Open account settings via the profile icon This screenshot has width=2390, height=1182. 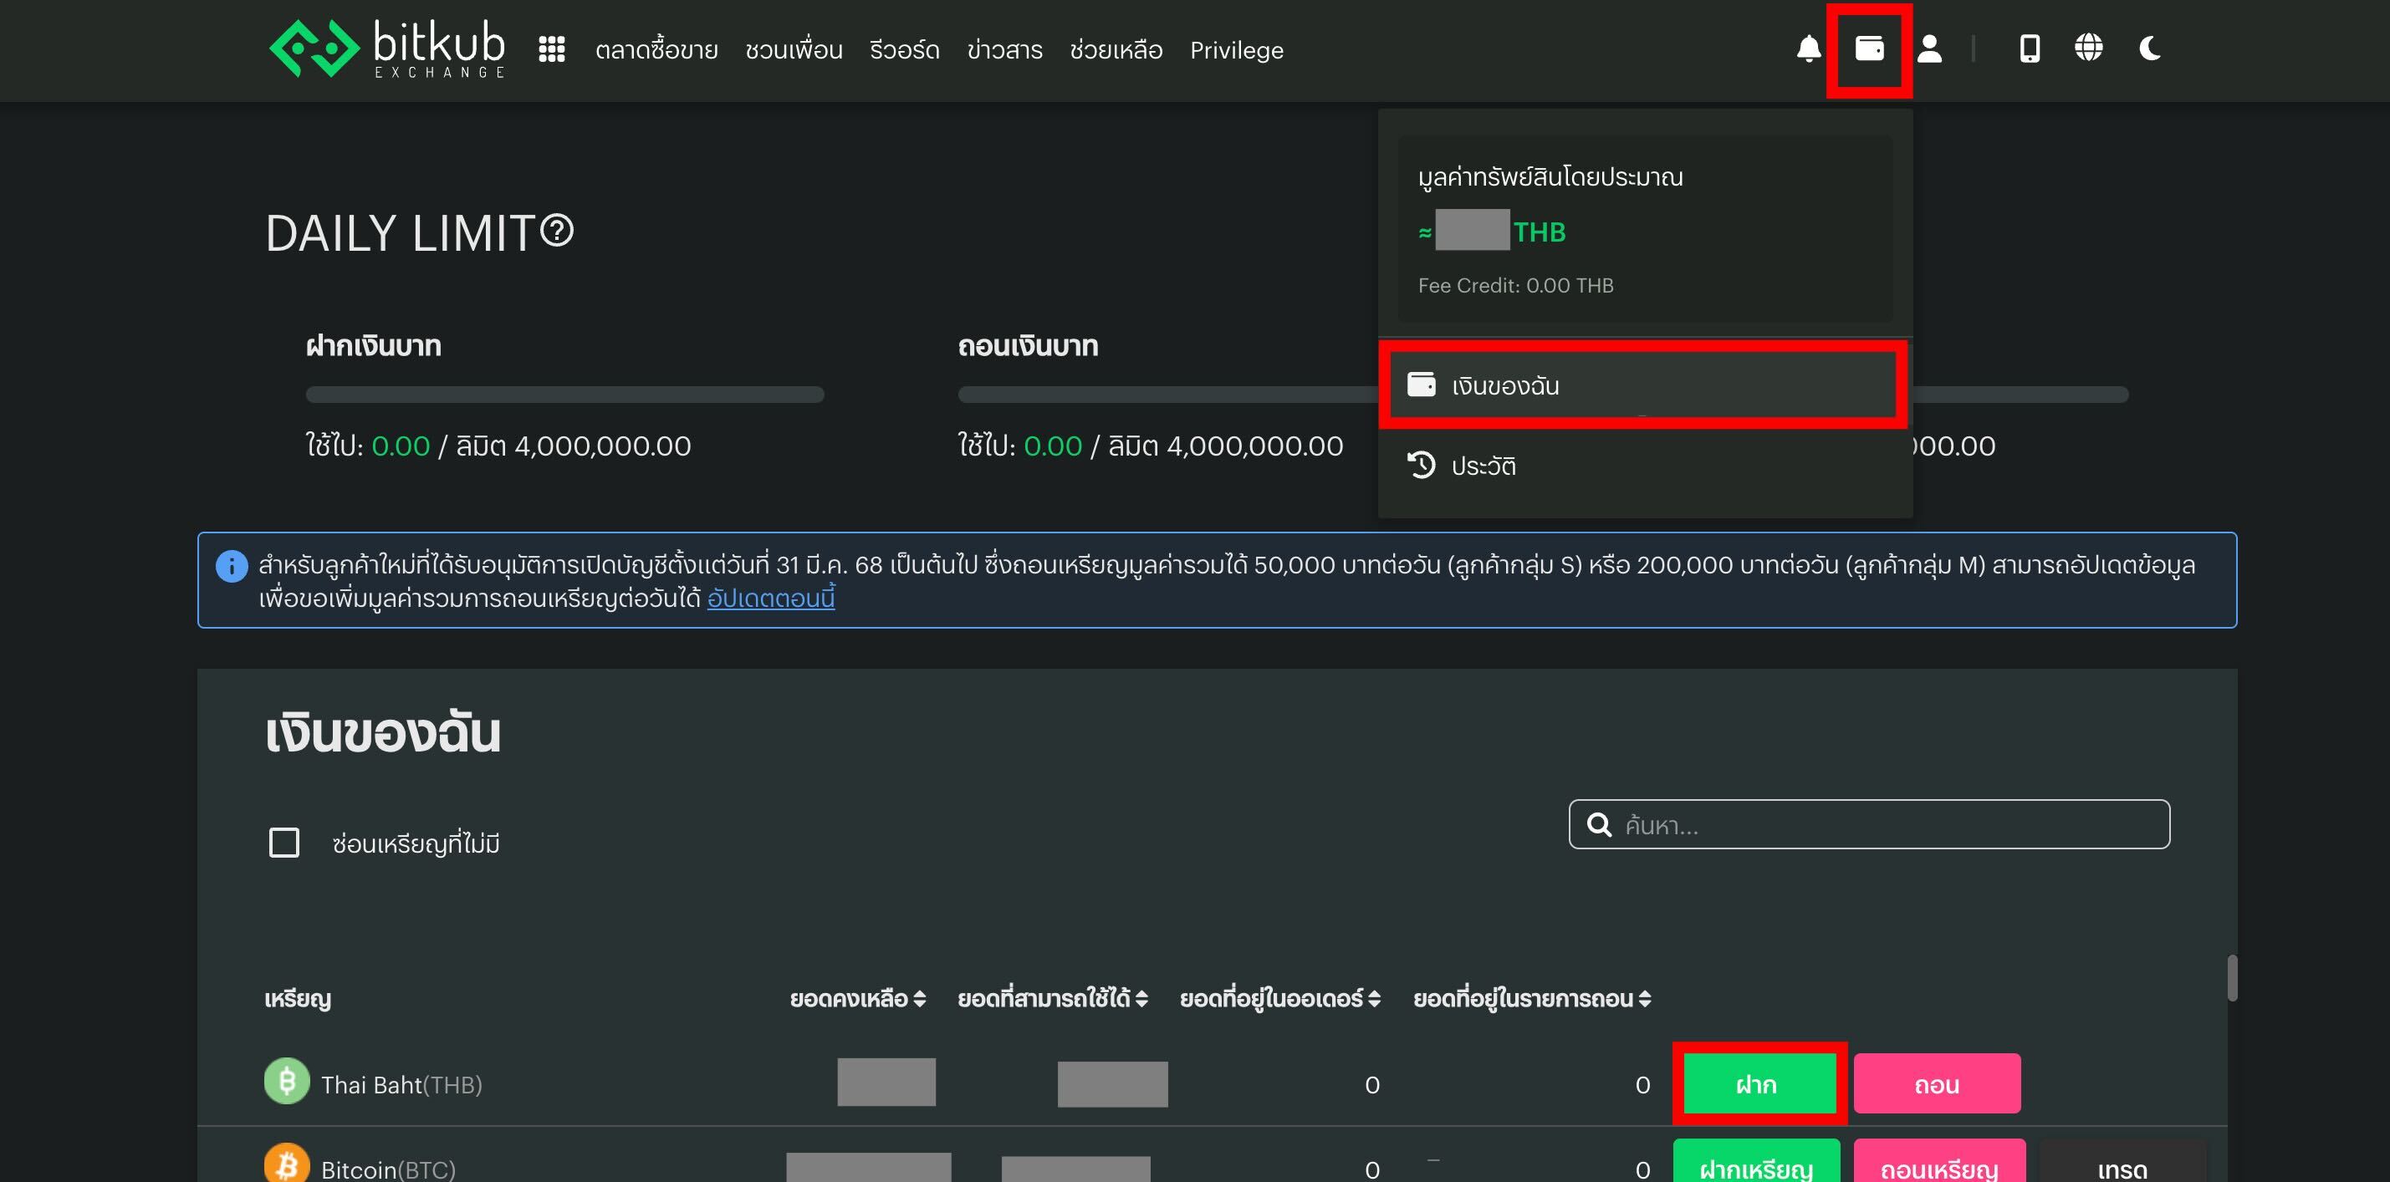click(x=1931, y=49)
